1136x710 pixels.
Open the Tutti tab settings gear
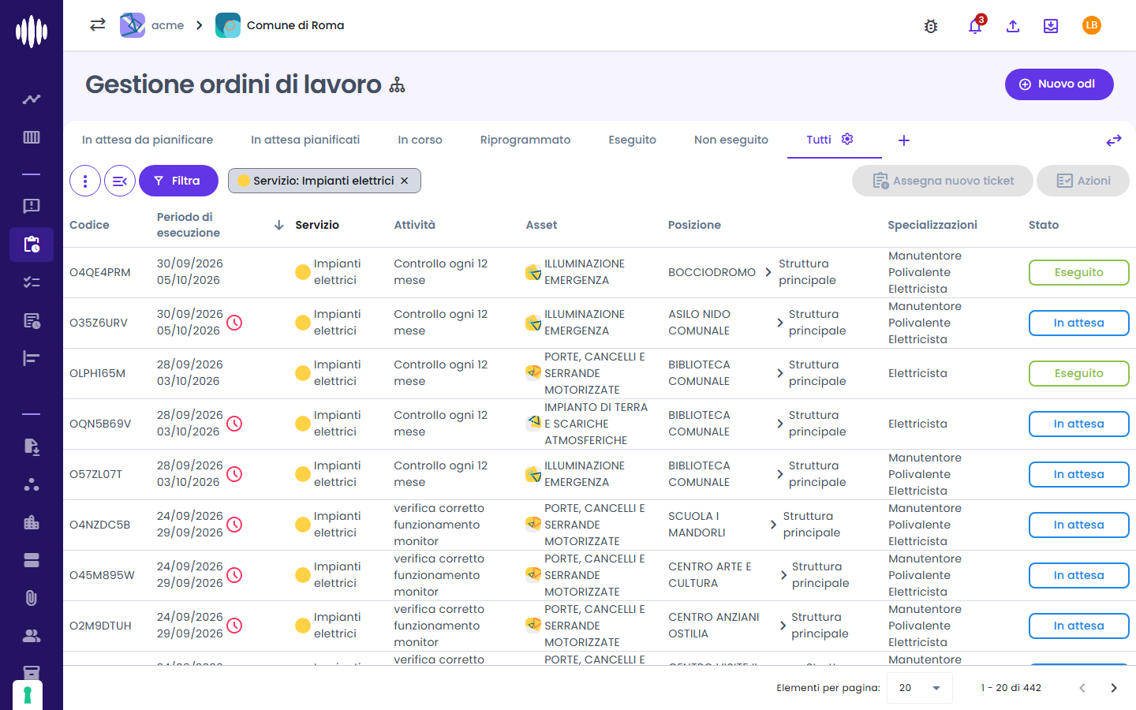click(847, 139)
